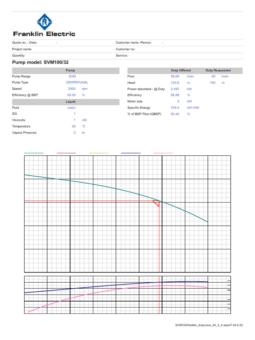Click the 'Power absorbed - @ Duty' label
The width and height of the screenshot is (255, 340).
click(146, 89)
